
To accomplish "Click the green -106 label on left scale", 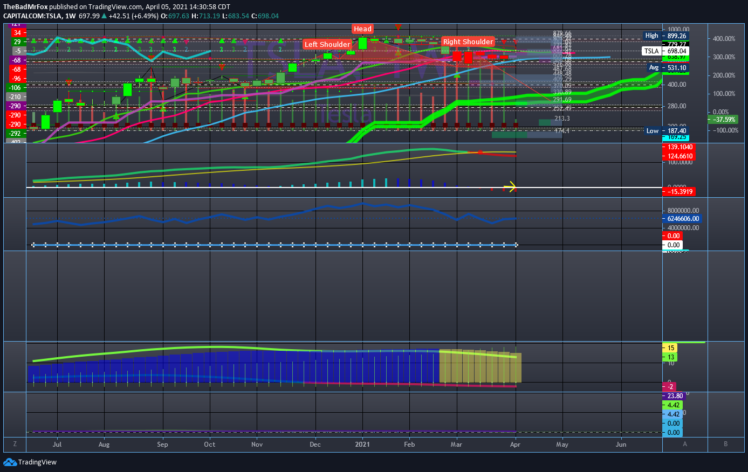I will click(16, 88).
